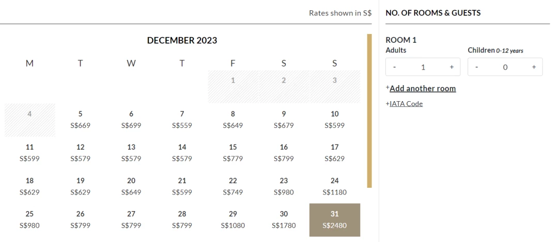Screen dimensions: 558x242
Task: Pick December 24 at S$1180
Action: (x=334, y=187)
